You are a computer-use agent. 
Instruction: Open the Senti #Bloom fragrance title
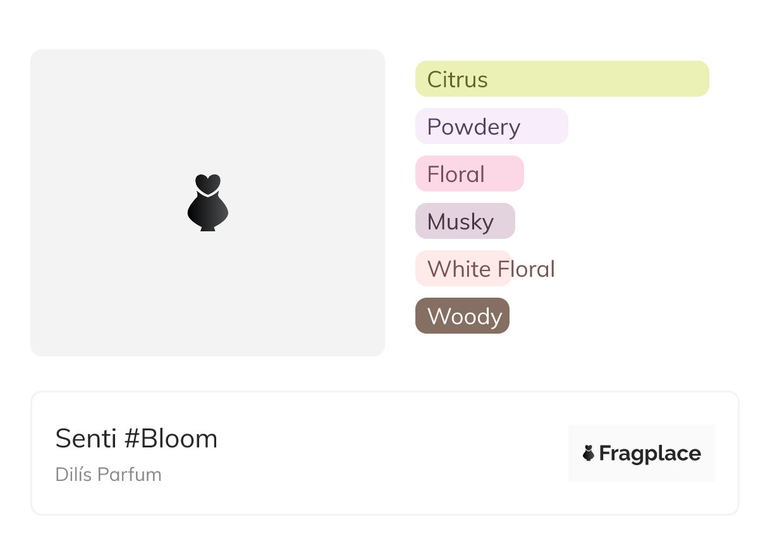137,439
